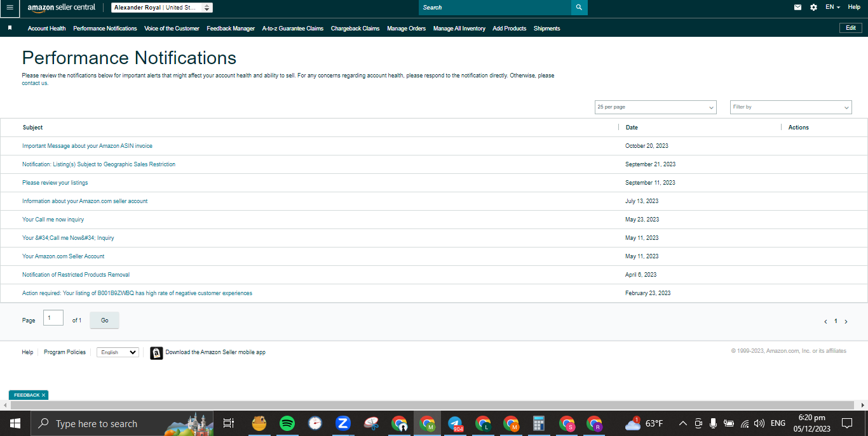Open Spotify from the taskbar
The image size is (868, 436).
287,423
